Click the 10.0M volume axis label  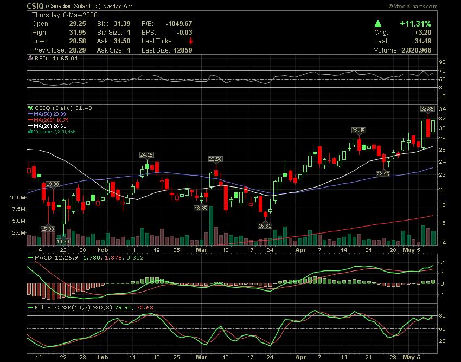pyautogui.click(x=17, y=197)
